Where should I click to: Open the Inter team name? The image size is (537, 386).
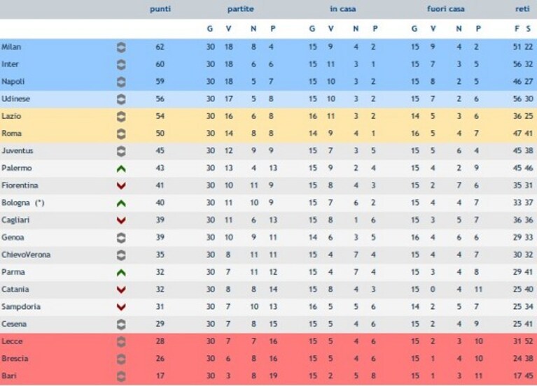[x=10, y=64]
